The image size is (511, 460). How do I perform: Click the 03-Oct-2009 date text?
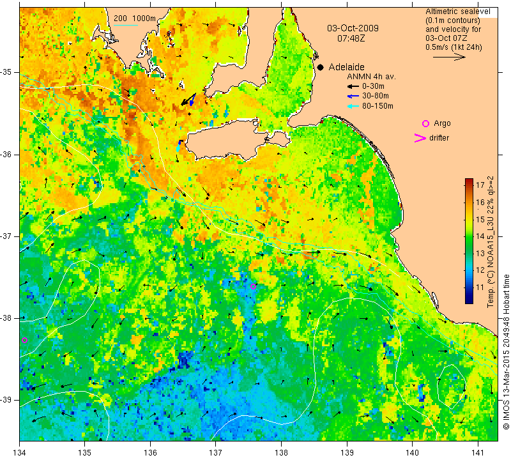pyautogui.click(x=353, y=28)
